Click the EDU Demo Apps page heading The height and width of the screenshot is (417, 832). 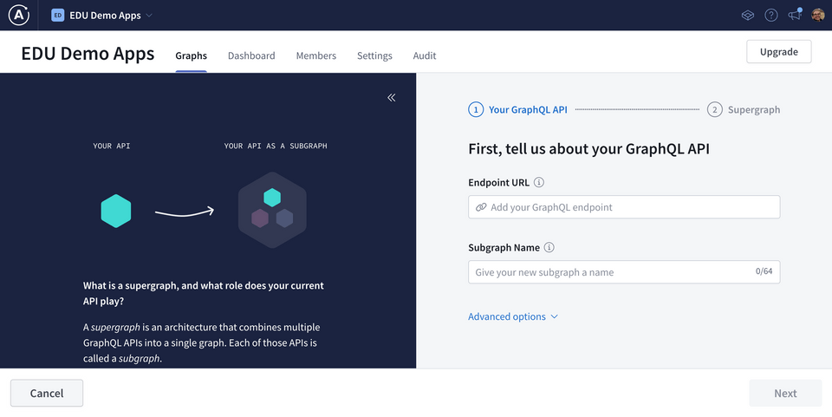point(88,54)
